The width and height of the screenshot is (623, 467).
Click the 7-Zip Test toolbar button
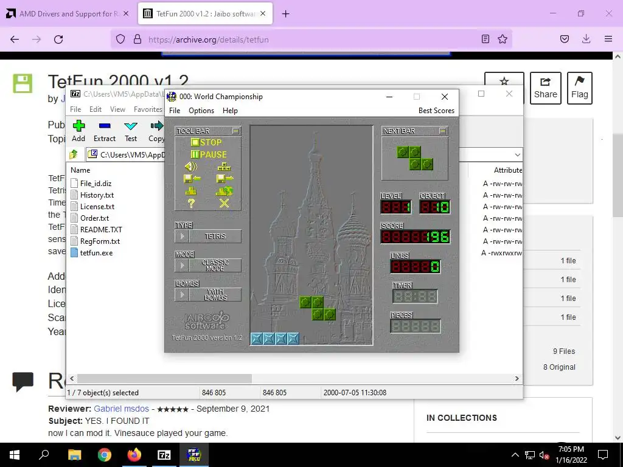131,131
